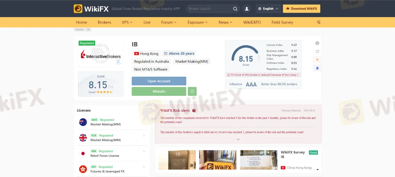Viewport: 395px width, 177px height.
Task: Click the WikiFX Survey IB title
Action: [293, 155]
